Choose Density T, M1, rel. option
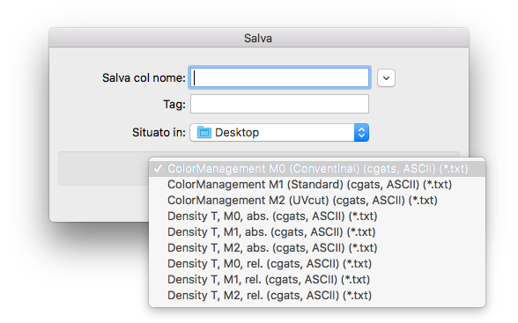The height and width of the screenshot is (323, 518). click(x=317, y=280)
